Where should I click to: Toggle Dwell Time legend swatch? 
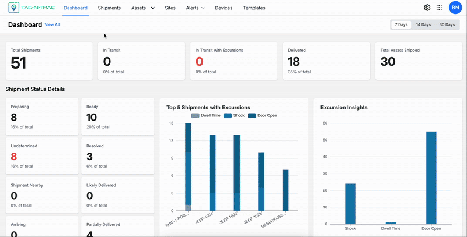coord(195,115)
